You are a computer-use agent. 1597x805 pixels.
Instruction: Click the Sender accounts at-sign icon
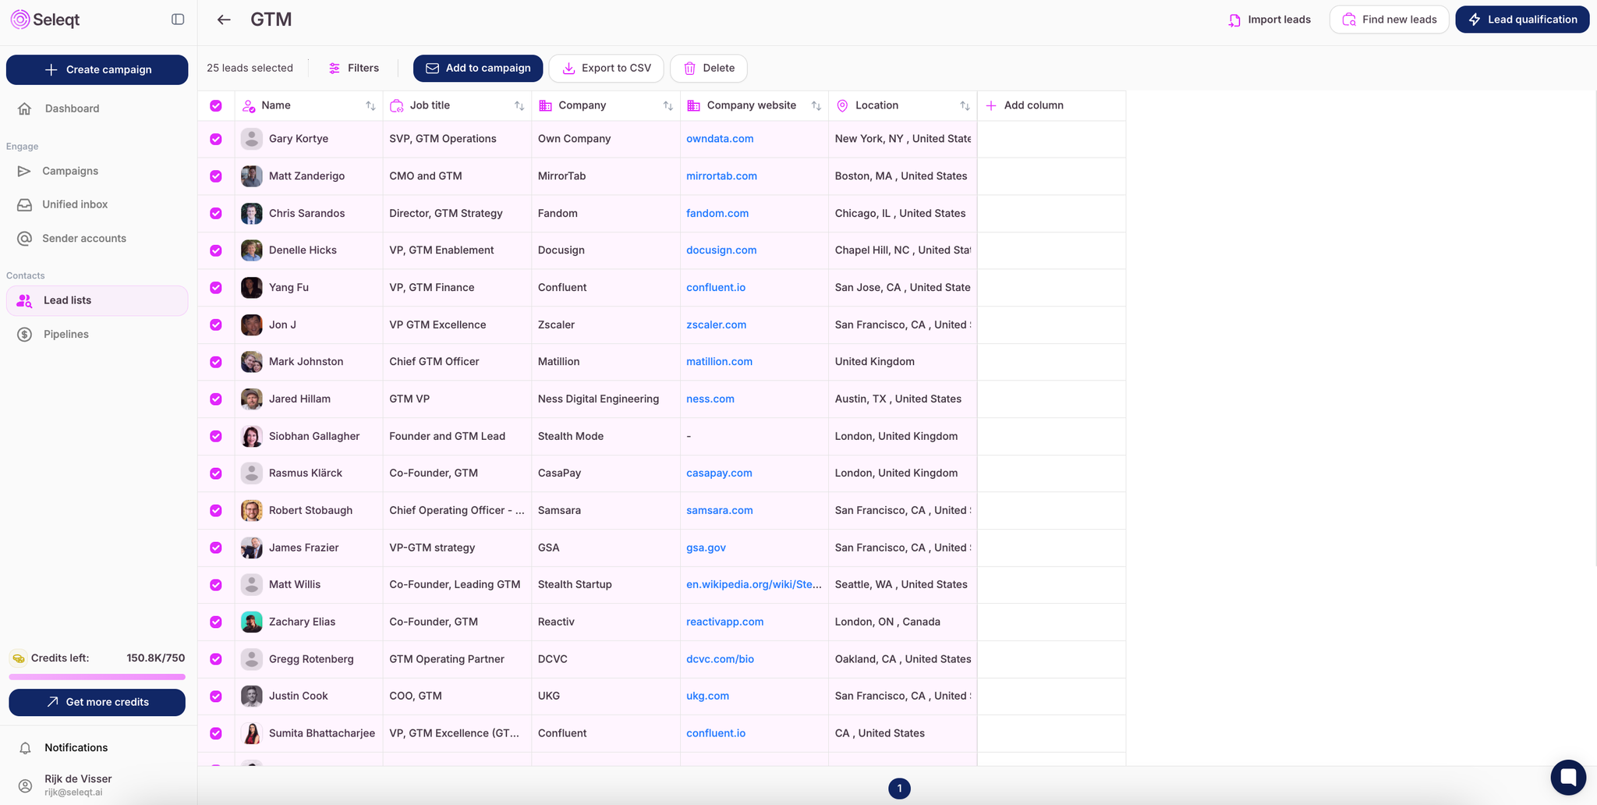25,239
